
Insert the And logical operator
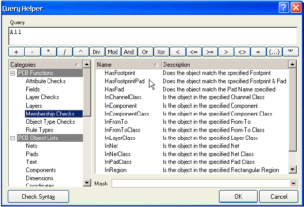point(129,52)
